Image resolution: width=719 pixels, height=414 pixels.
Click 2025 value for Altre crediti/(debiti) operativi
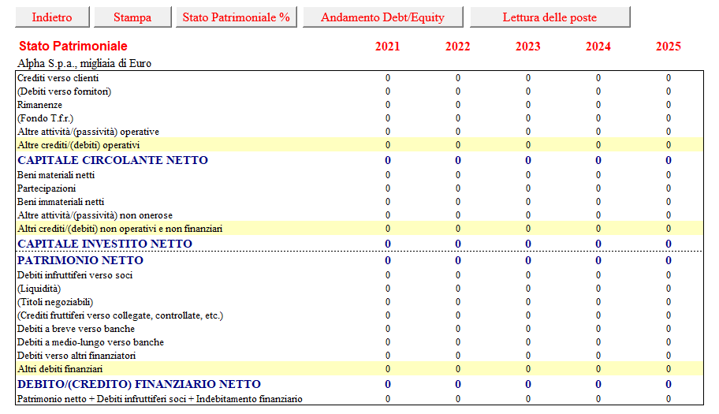click(668, 145)
